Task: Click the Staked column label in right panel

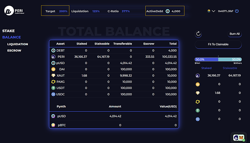Action: click(x=206, y=68)
